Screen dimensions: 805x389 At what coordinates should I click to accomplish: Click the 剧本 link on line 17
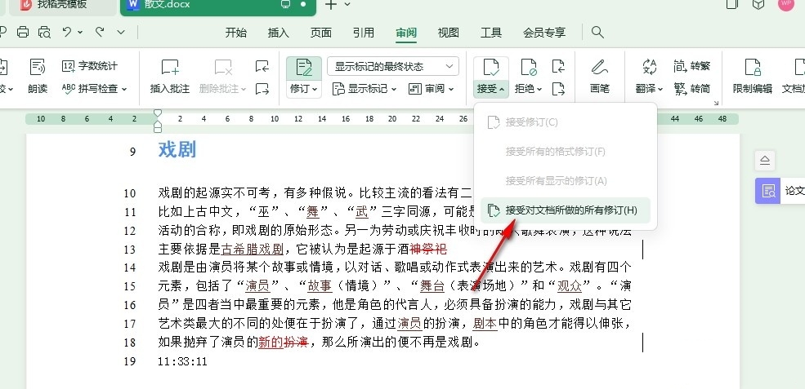click(485, 323)
